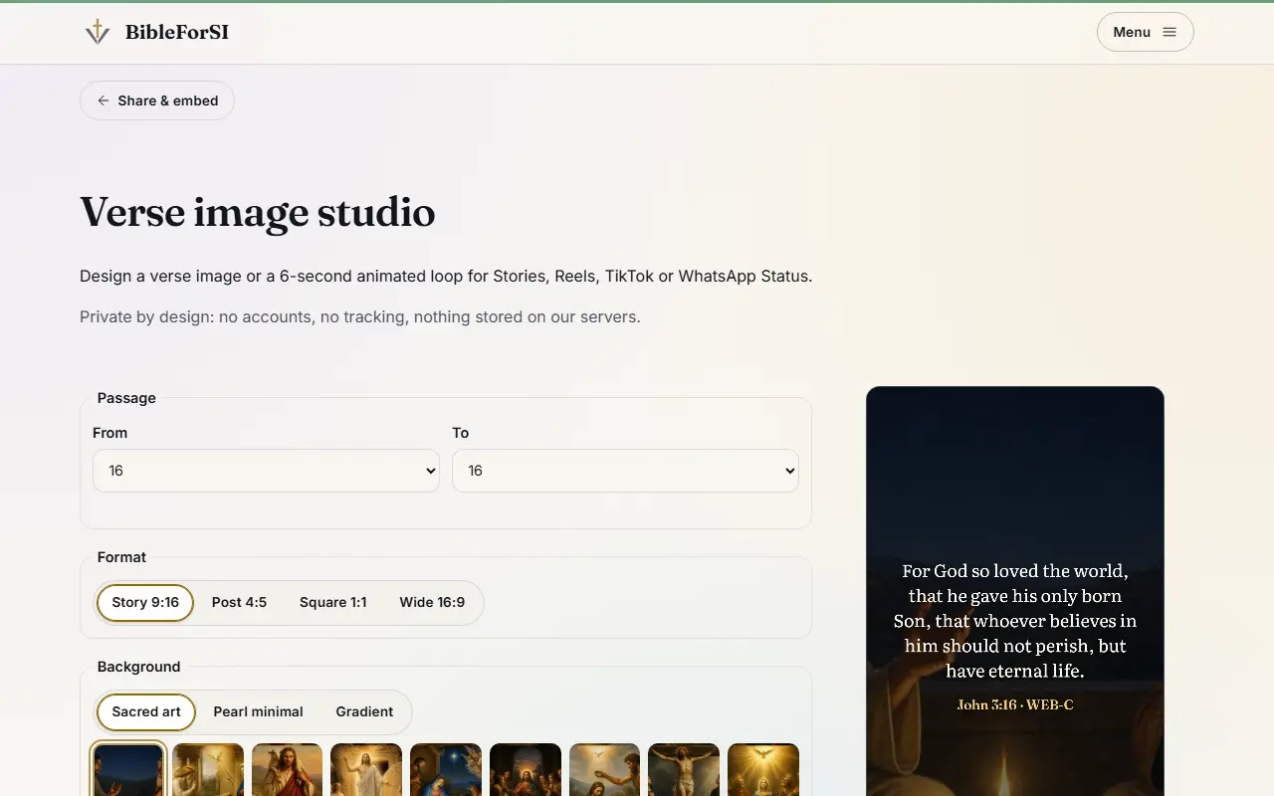Select the baptism artwork thumbnail

604,770
